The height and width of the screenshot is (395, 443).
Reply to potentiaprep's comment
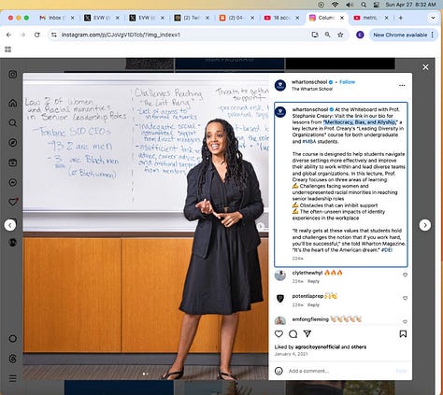pyautogui.click(x=313, y=305)
